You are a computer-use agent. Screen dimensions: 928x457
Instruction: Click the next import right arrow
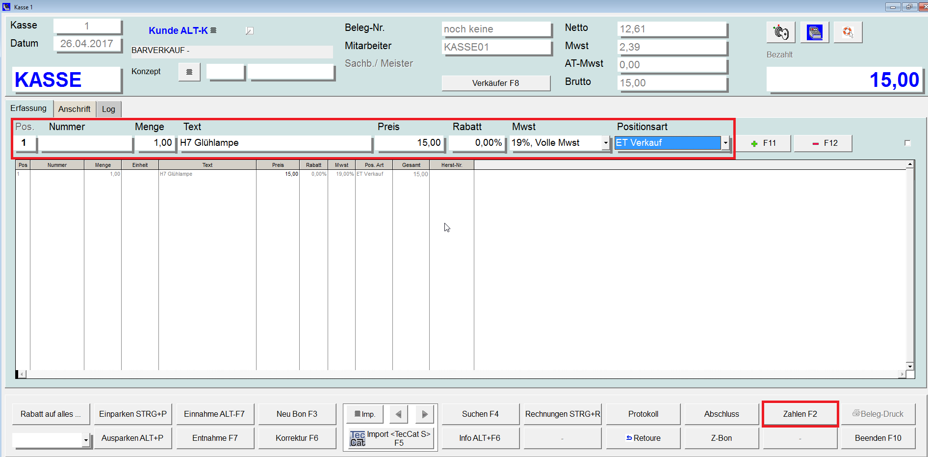click(425, 414)
